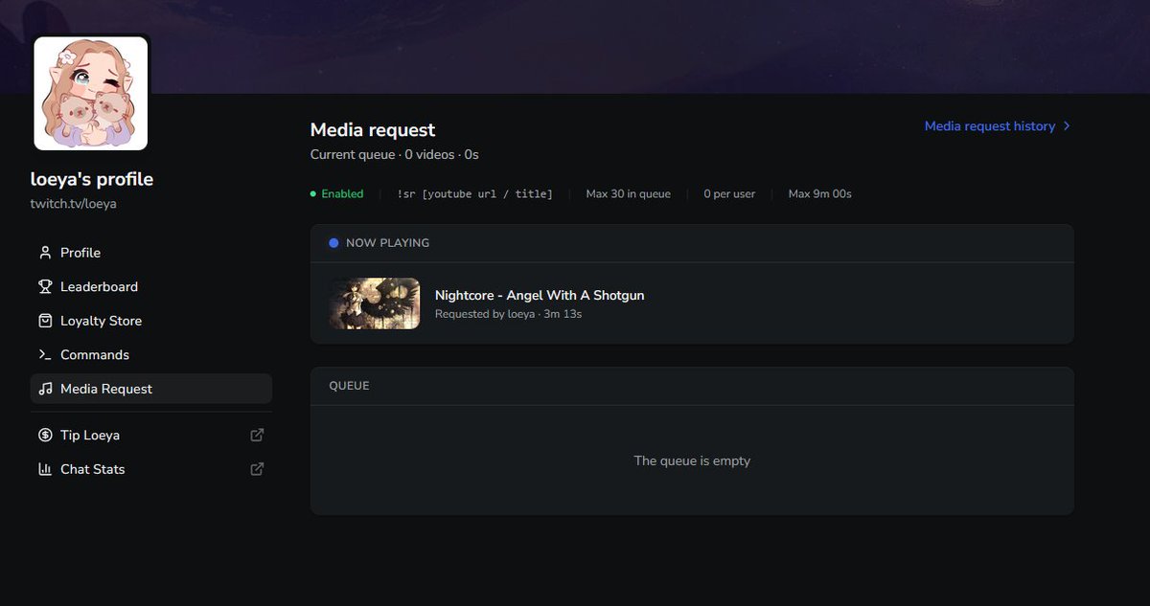Screen dimensions: 1150x606
Task: Click the loeya's profile heading
Action: tap(92, 179)
